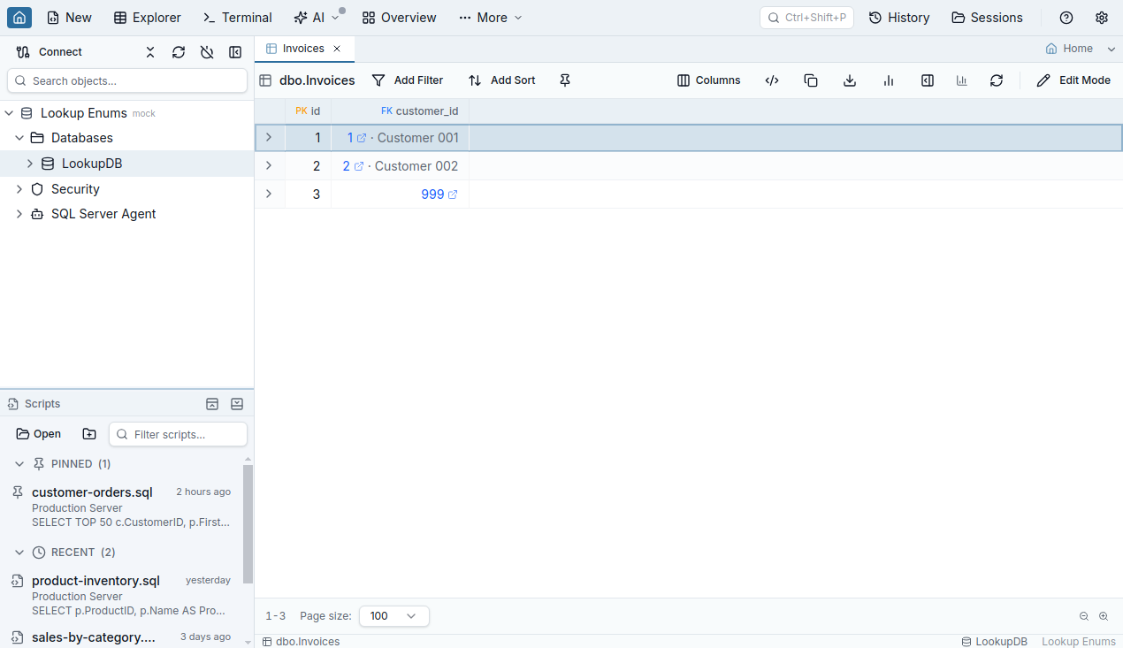Viewport: 1123px width, 648px height.
Task: Select the Invoices tab
Action: [x=303, y=49]
